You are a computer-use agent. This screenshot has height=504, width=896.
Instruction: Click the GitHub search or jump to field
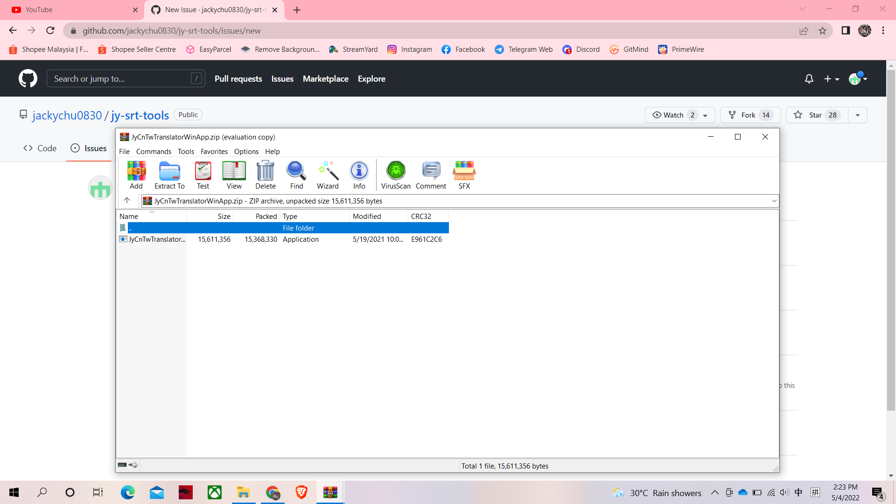[126, 79]
